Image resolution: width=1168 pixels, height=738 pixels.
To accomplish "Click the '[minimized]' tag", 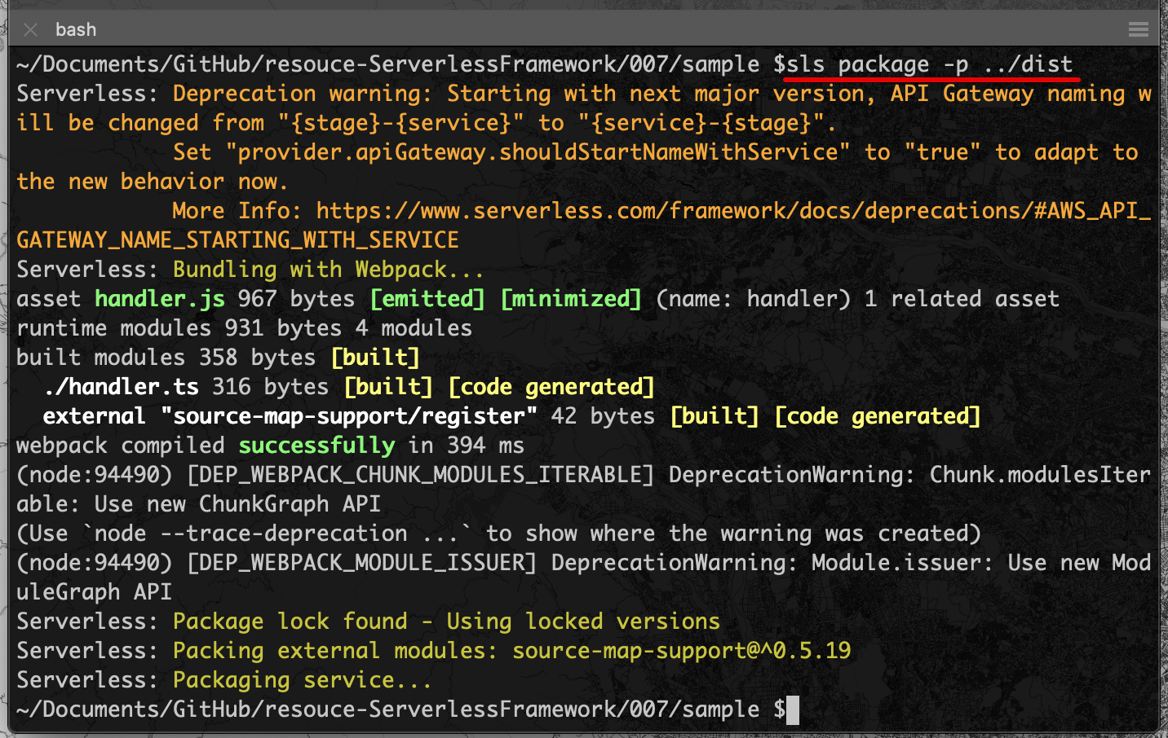I will point(571,299).
